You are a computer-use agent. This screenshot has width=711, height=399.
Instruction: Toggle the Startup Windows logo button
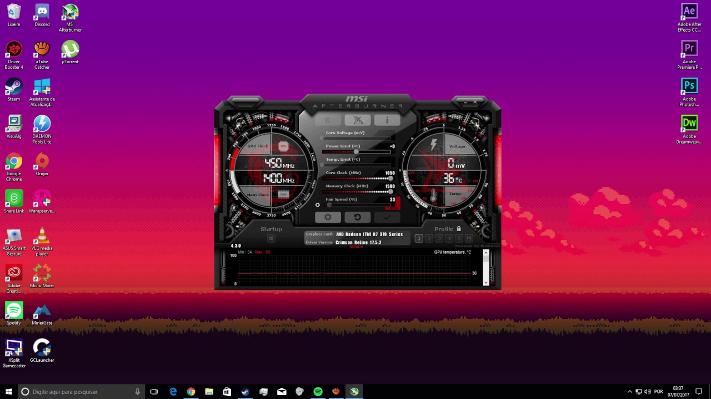pyautogui.click(x=271, y=238)
